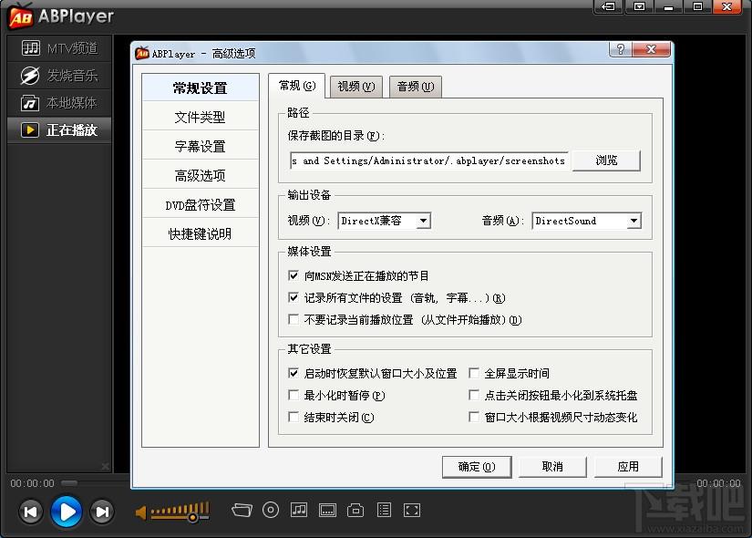The image size is (752, 538).
Task: Toggle 向MSN发送正在播放的节目 checkbox
Action: point(294,275)
